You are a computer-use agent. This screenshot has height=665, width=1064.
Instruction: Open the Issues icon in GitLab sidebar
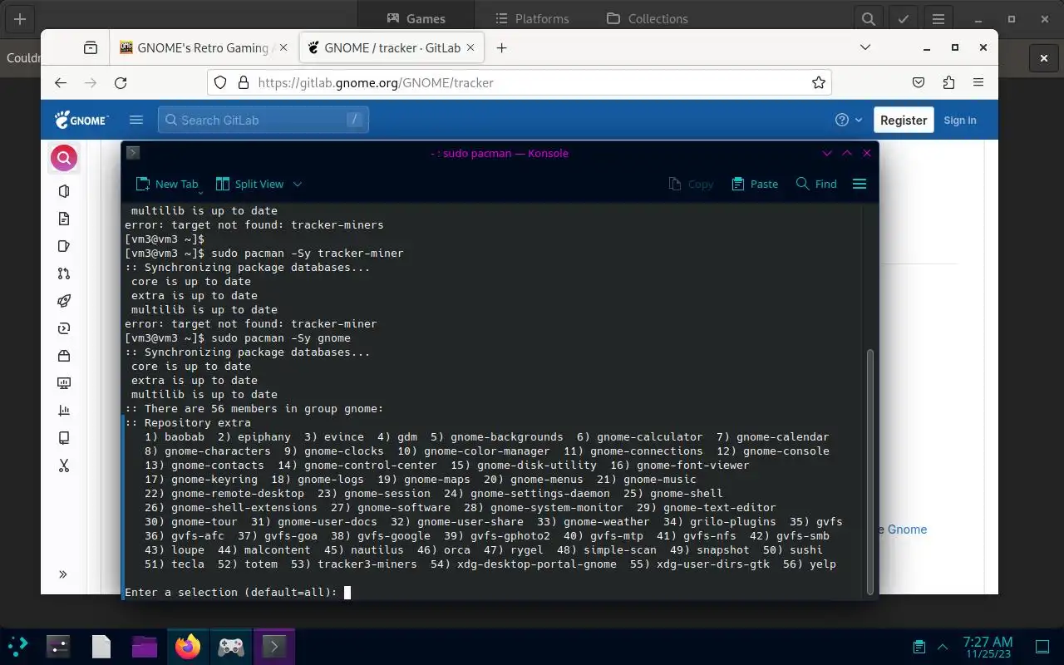point(64,246)
